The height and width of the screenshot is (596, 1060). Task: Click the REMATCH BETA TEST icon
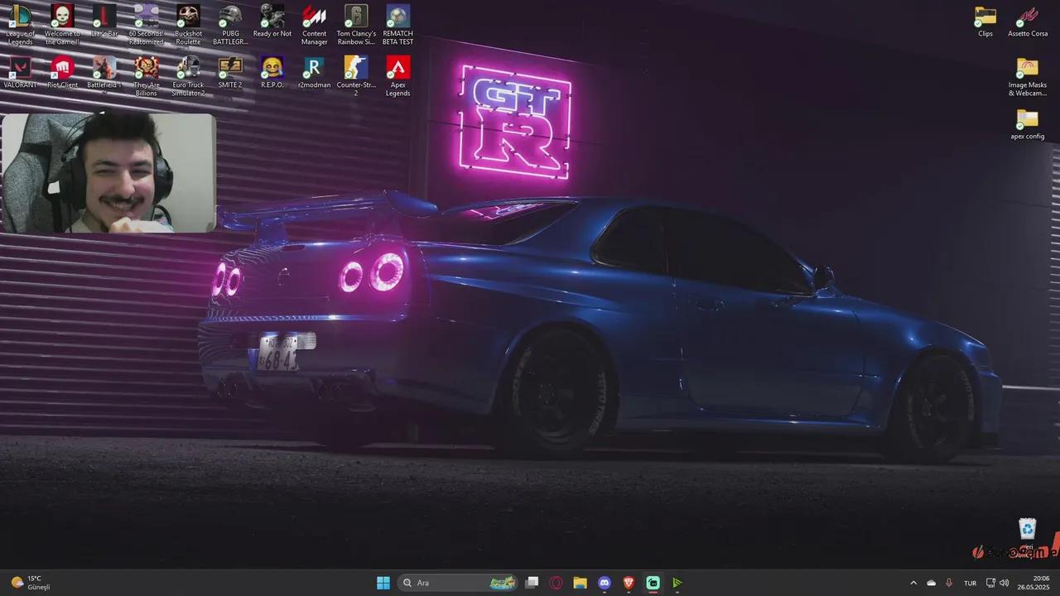pos(398,25)
